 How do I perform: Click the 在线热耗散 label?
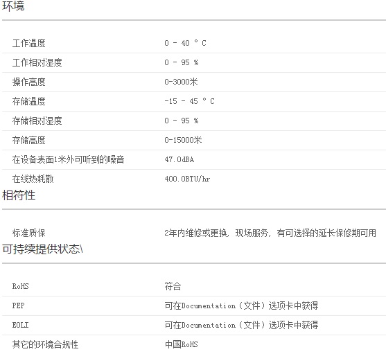[33, 179]
